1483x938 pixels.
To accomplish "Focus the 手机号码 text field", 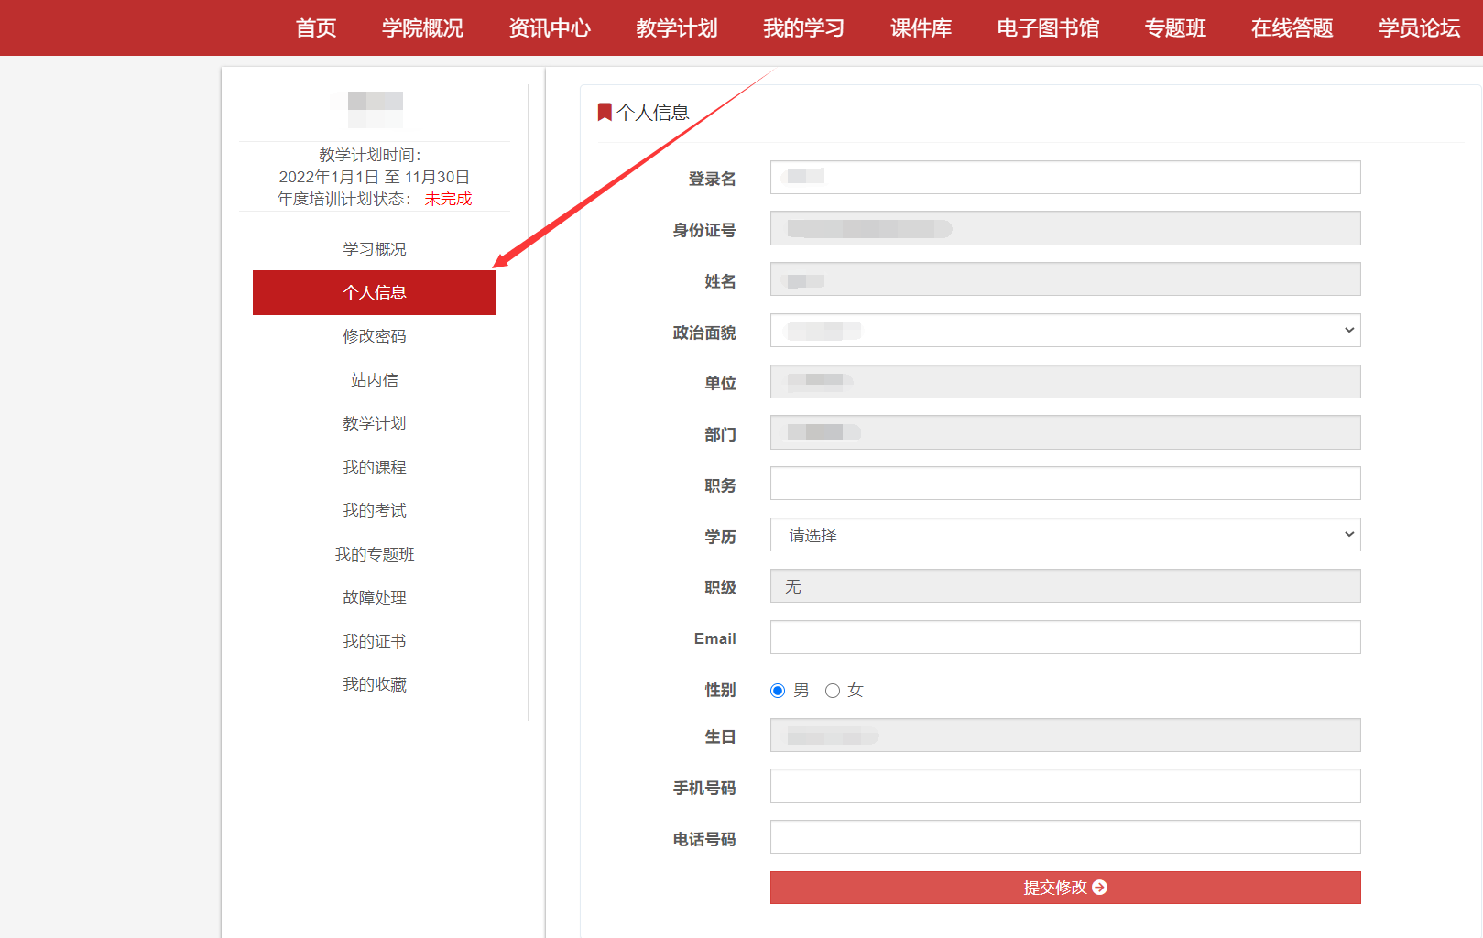I will 1064,786.
